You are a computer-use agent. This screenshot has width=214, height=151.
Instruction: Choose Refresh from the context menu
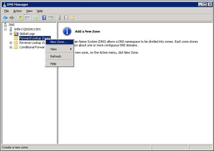click(x=60, y=56)
